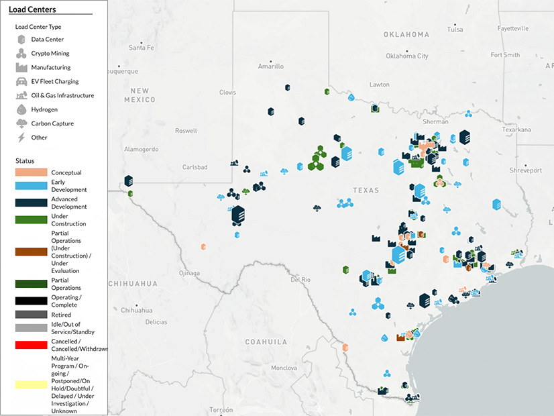Click the blue hydrogen droplet marker near Lawton
Screen dimensions: 554x416
351,97
